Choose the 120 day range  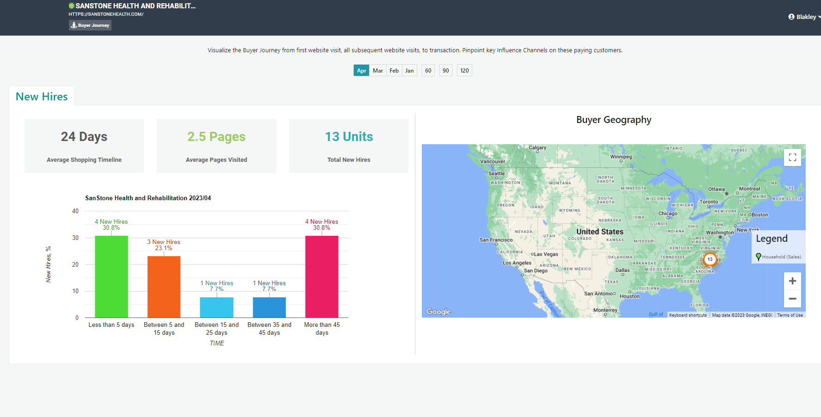tap(464, 71)
